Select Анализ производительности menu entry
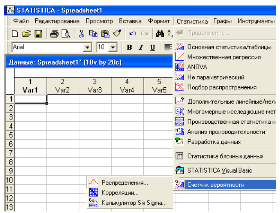This screenshot has width=280, height=213. (225, 132)
